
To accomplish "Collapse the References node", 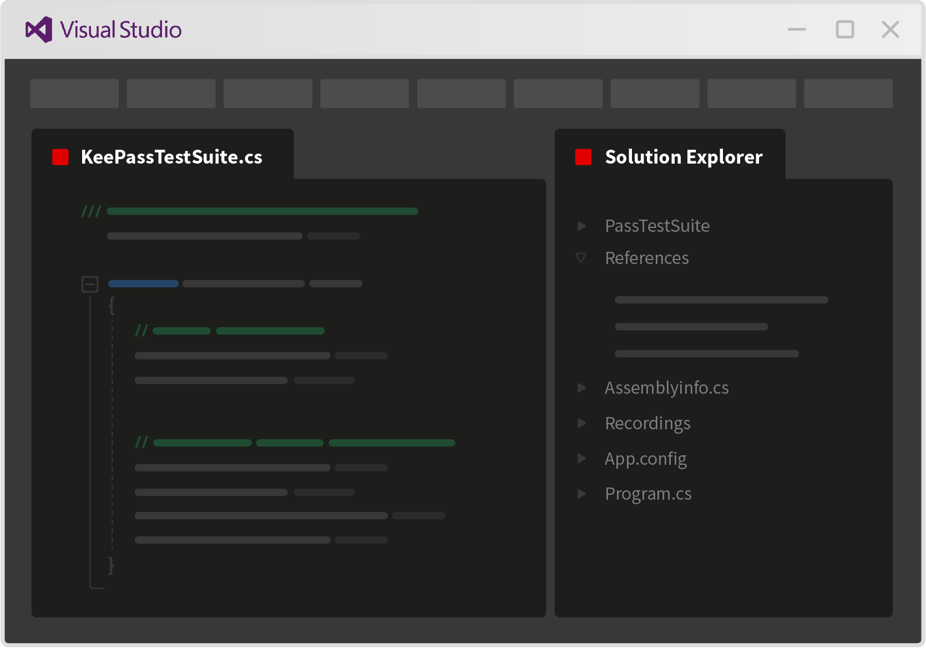I will (x=581, y=257).
